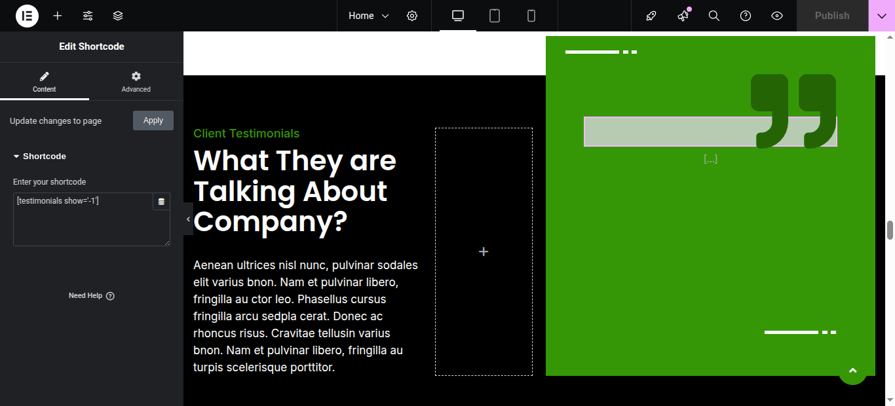Switch to mobile preview mode

click(x=531, y=16)
